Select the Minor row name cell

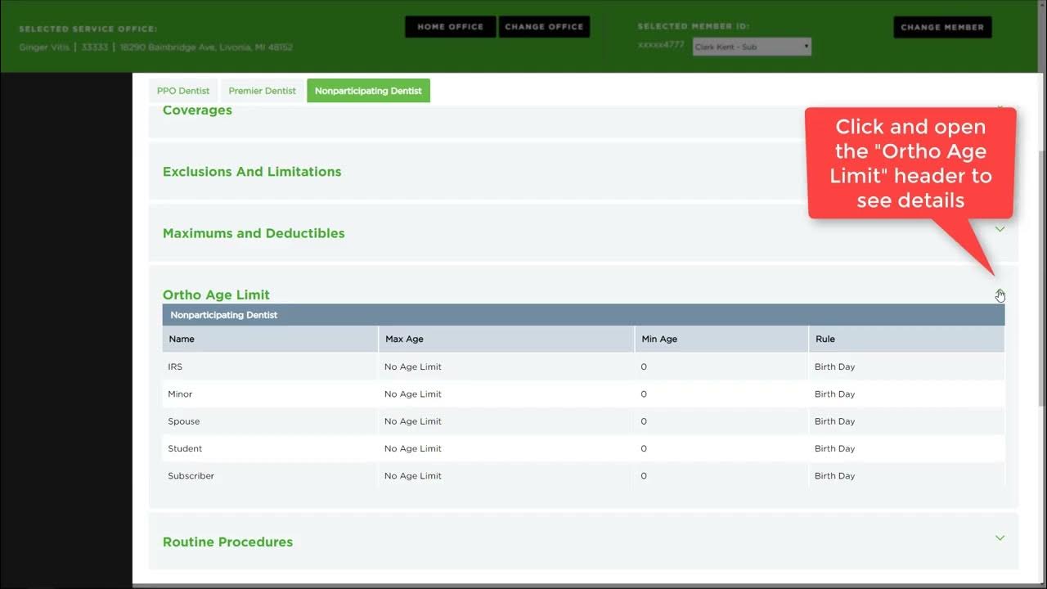(270, 393)
